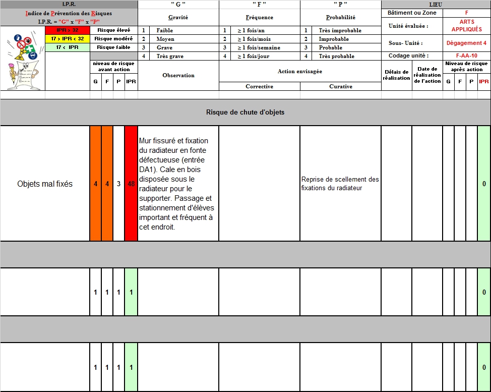
Task: Click the "Très grave" severity cell
Action: 170,56
